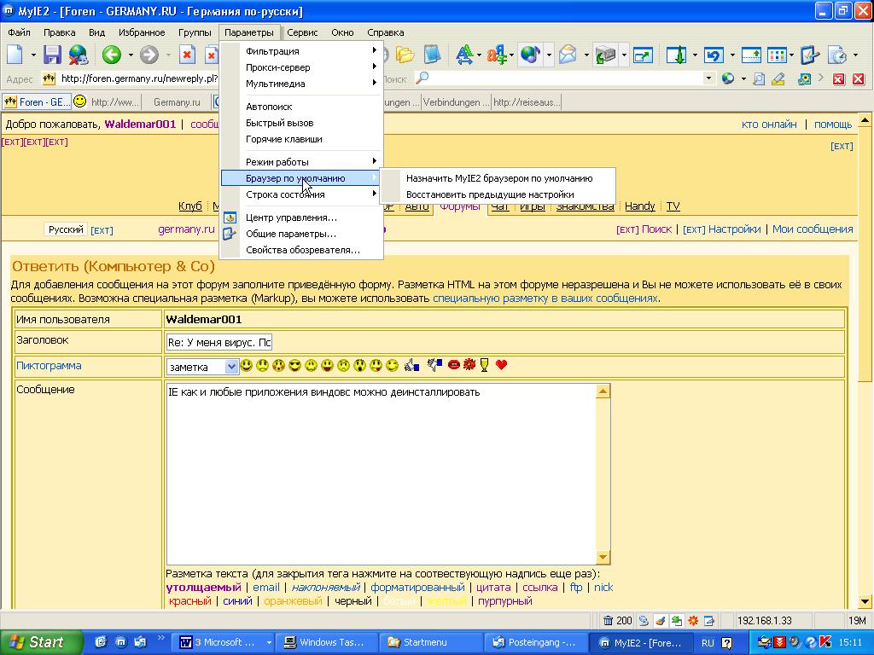This screenshot has width=874, height=655.
Task: Choose Свойства обозревателя… menu entry
Action: [301, 250]
